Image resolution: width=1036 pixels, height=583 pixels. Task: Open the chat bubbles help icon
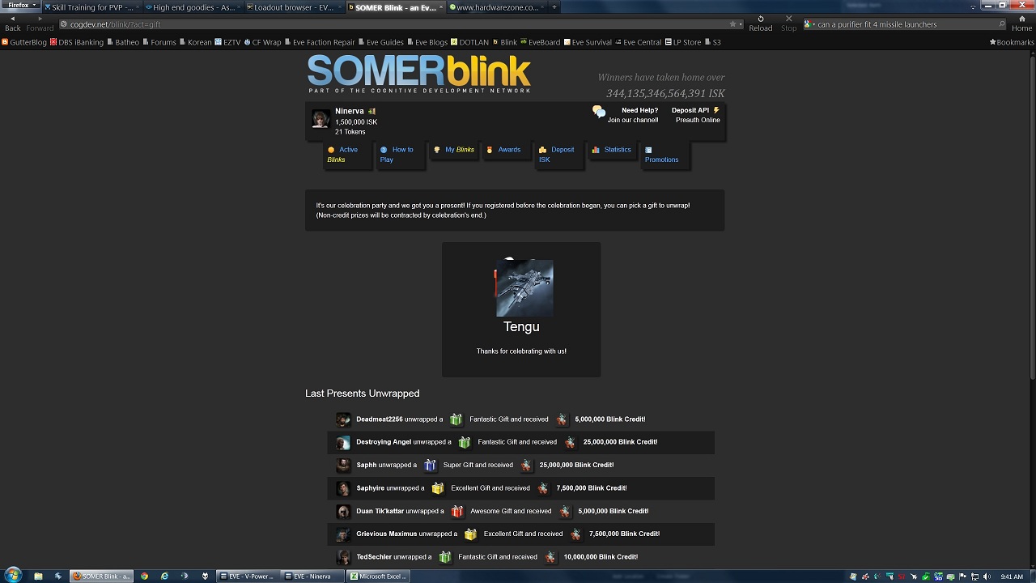[598, 112]
